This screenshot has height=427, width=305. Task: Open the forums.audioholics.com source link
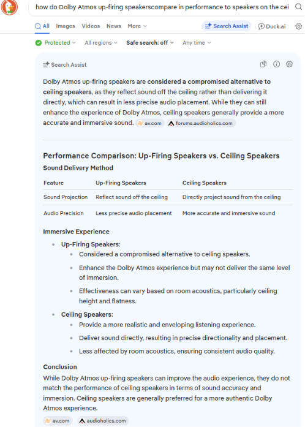(x=201, y=123)
